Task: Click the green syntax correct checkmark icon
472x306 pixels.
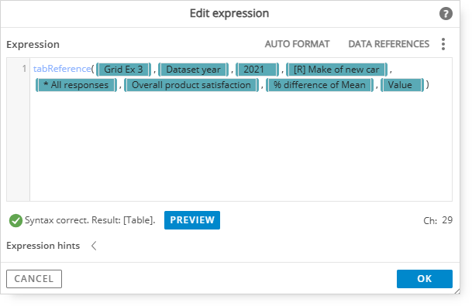Action: tap(16, 220)
